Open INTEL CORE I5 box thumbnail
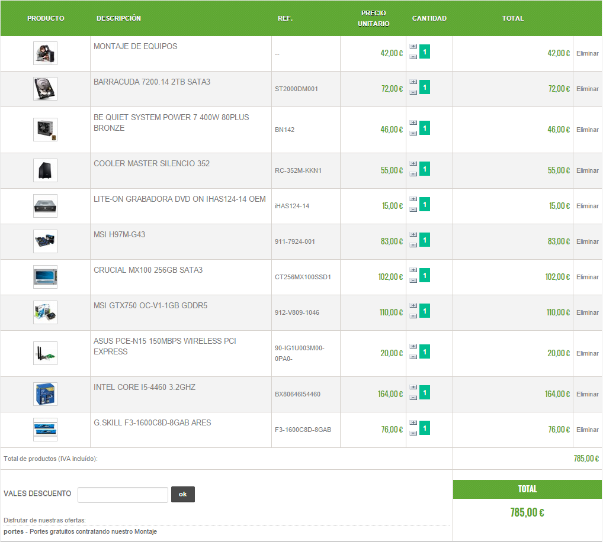Image resolution: width=603 pixels, height=542 pixels. pos(45,394)
